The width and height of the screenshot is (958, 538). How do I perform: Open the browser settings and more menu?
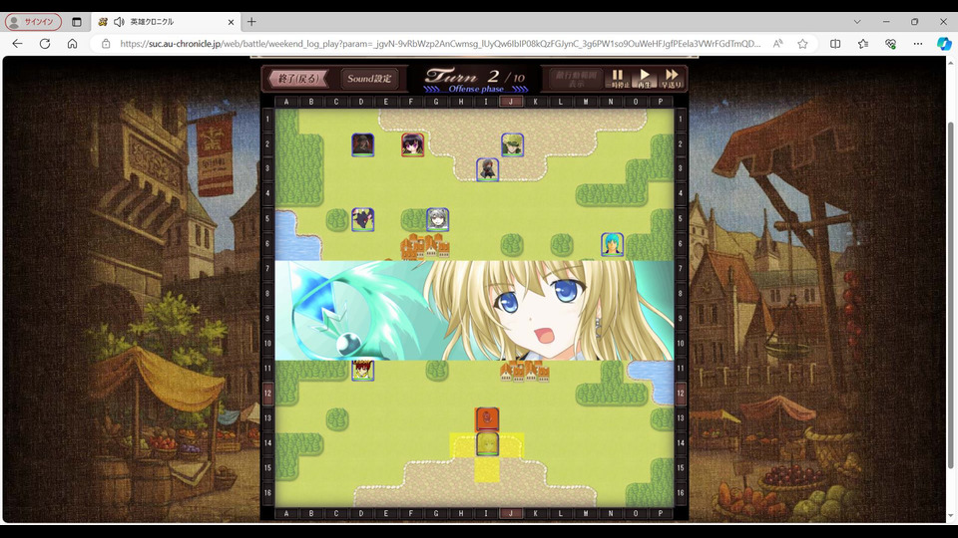918,44
